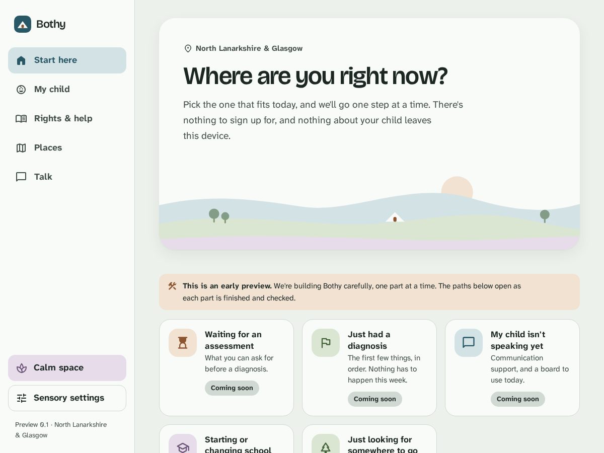Image resolution: width=604 pixels, height=453 pixels.
Task: Choose Just looking for somewhere to go
Action: point(369,439)
